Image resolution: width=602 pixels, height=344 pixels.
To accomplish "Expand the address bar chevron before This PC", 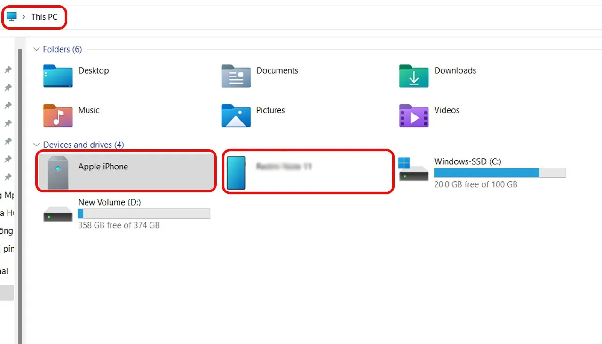I will point(24,17).
